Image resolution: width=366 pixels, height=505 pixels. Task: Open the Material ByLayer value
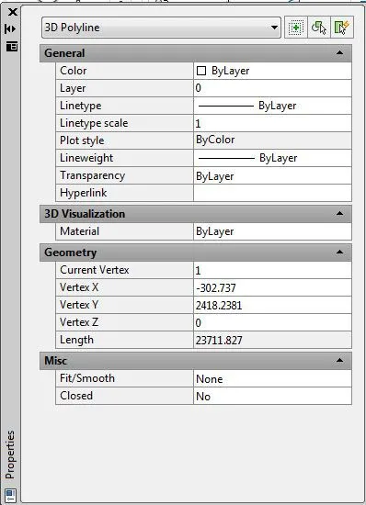point(272,231)
